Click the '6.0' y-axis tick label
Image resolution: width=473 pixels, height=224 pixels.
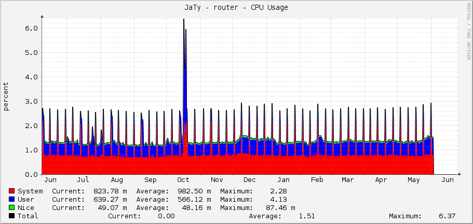(x=31, y=29)
